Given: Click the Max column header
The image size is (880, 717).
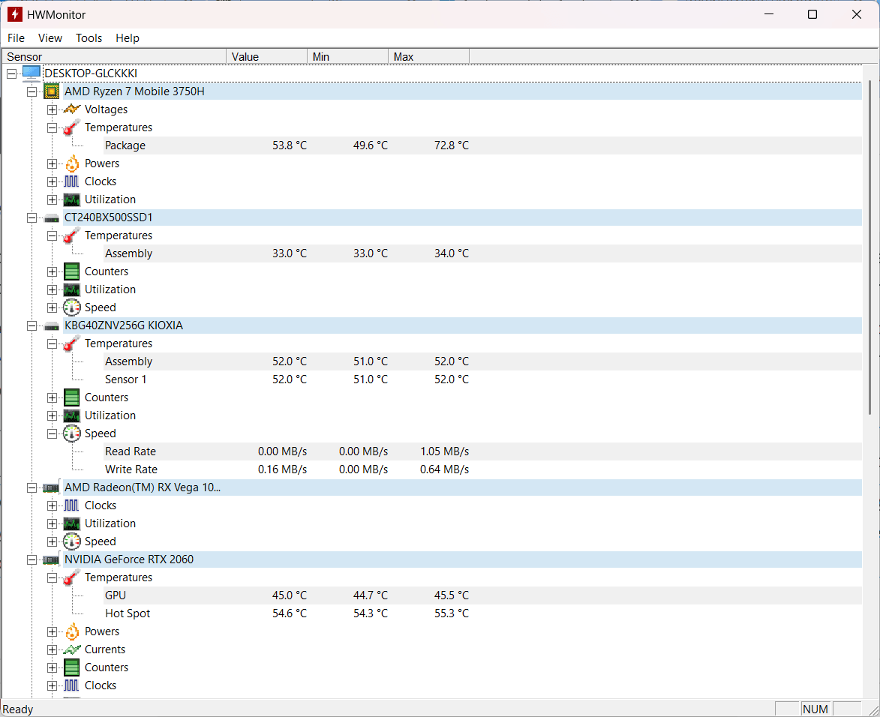Looking at the screenshot, I should 428,57.
